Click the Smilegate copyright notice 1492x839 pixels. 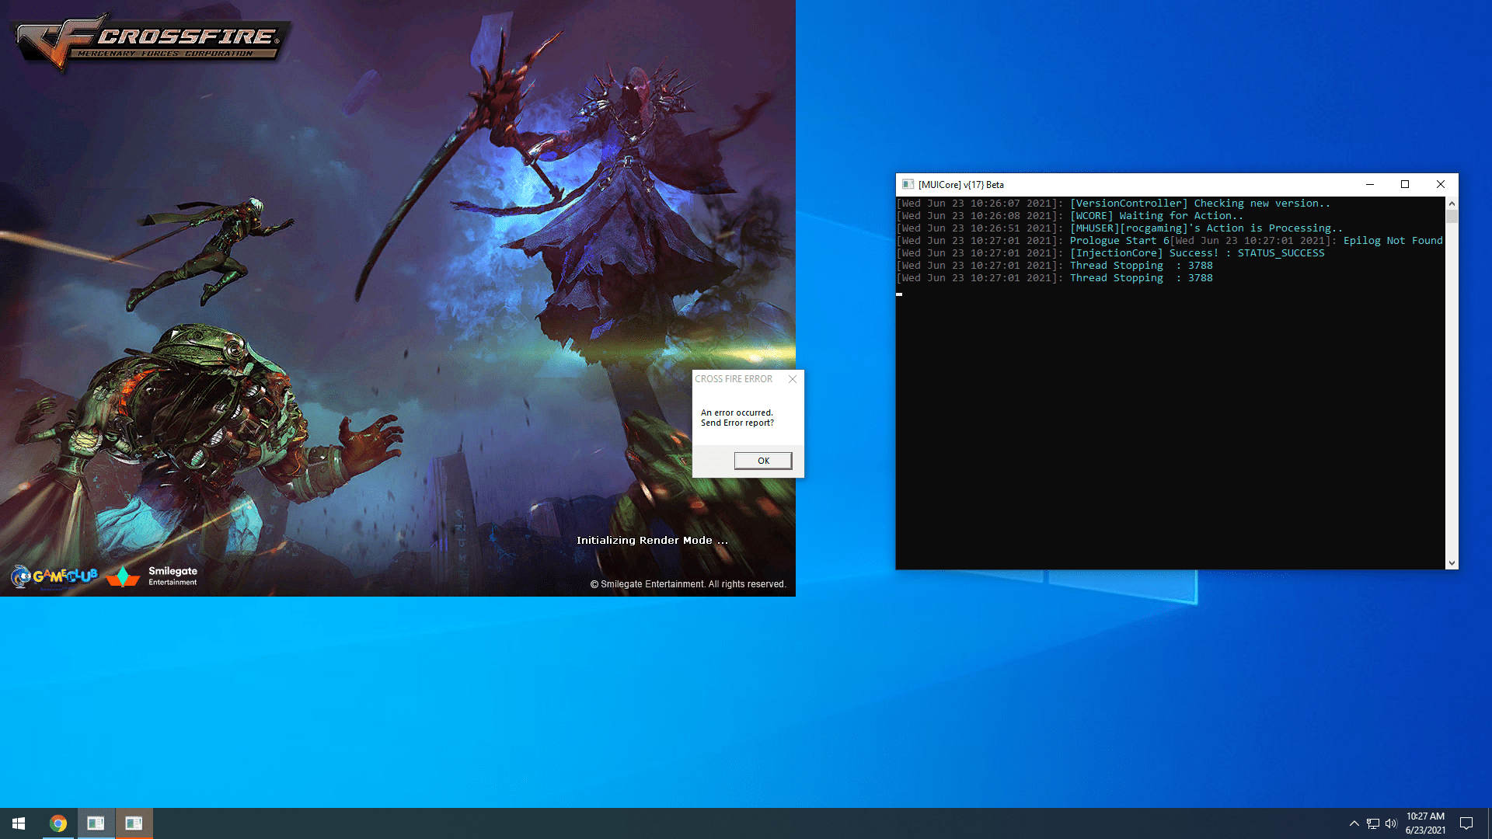point(688,584)
